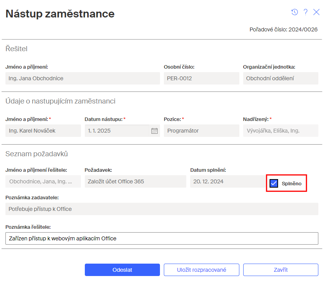Click Nadřízený field Vývojářka, Eliška, Ing.

coord(280,131)
